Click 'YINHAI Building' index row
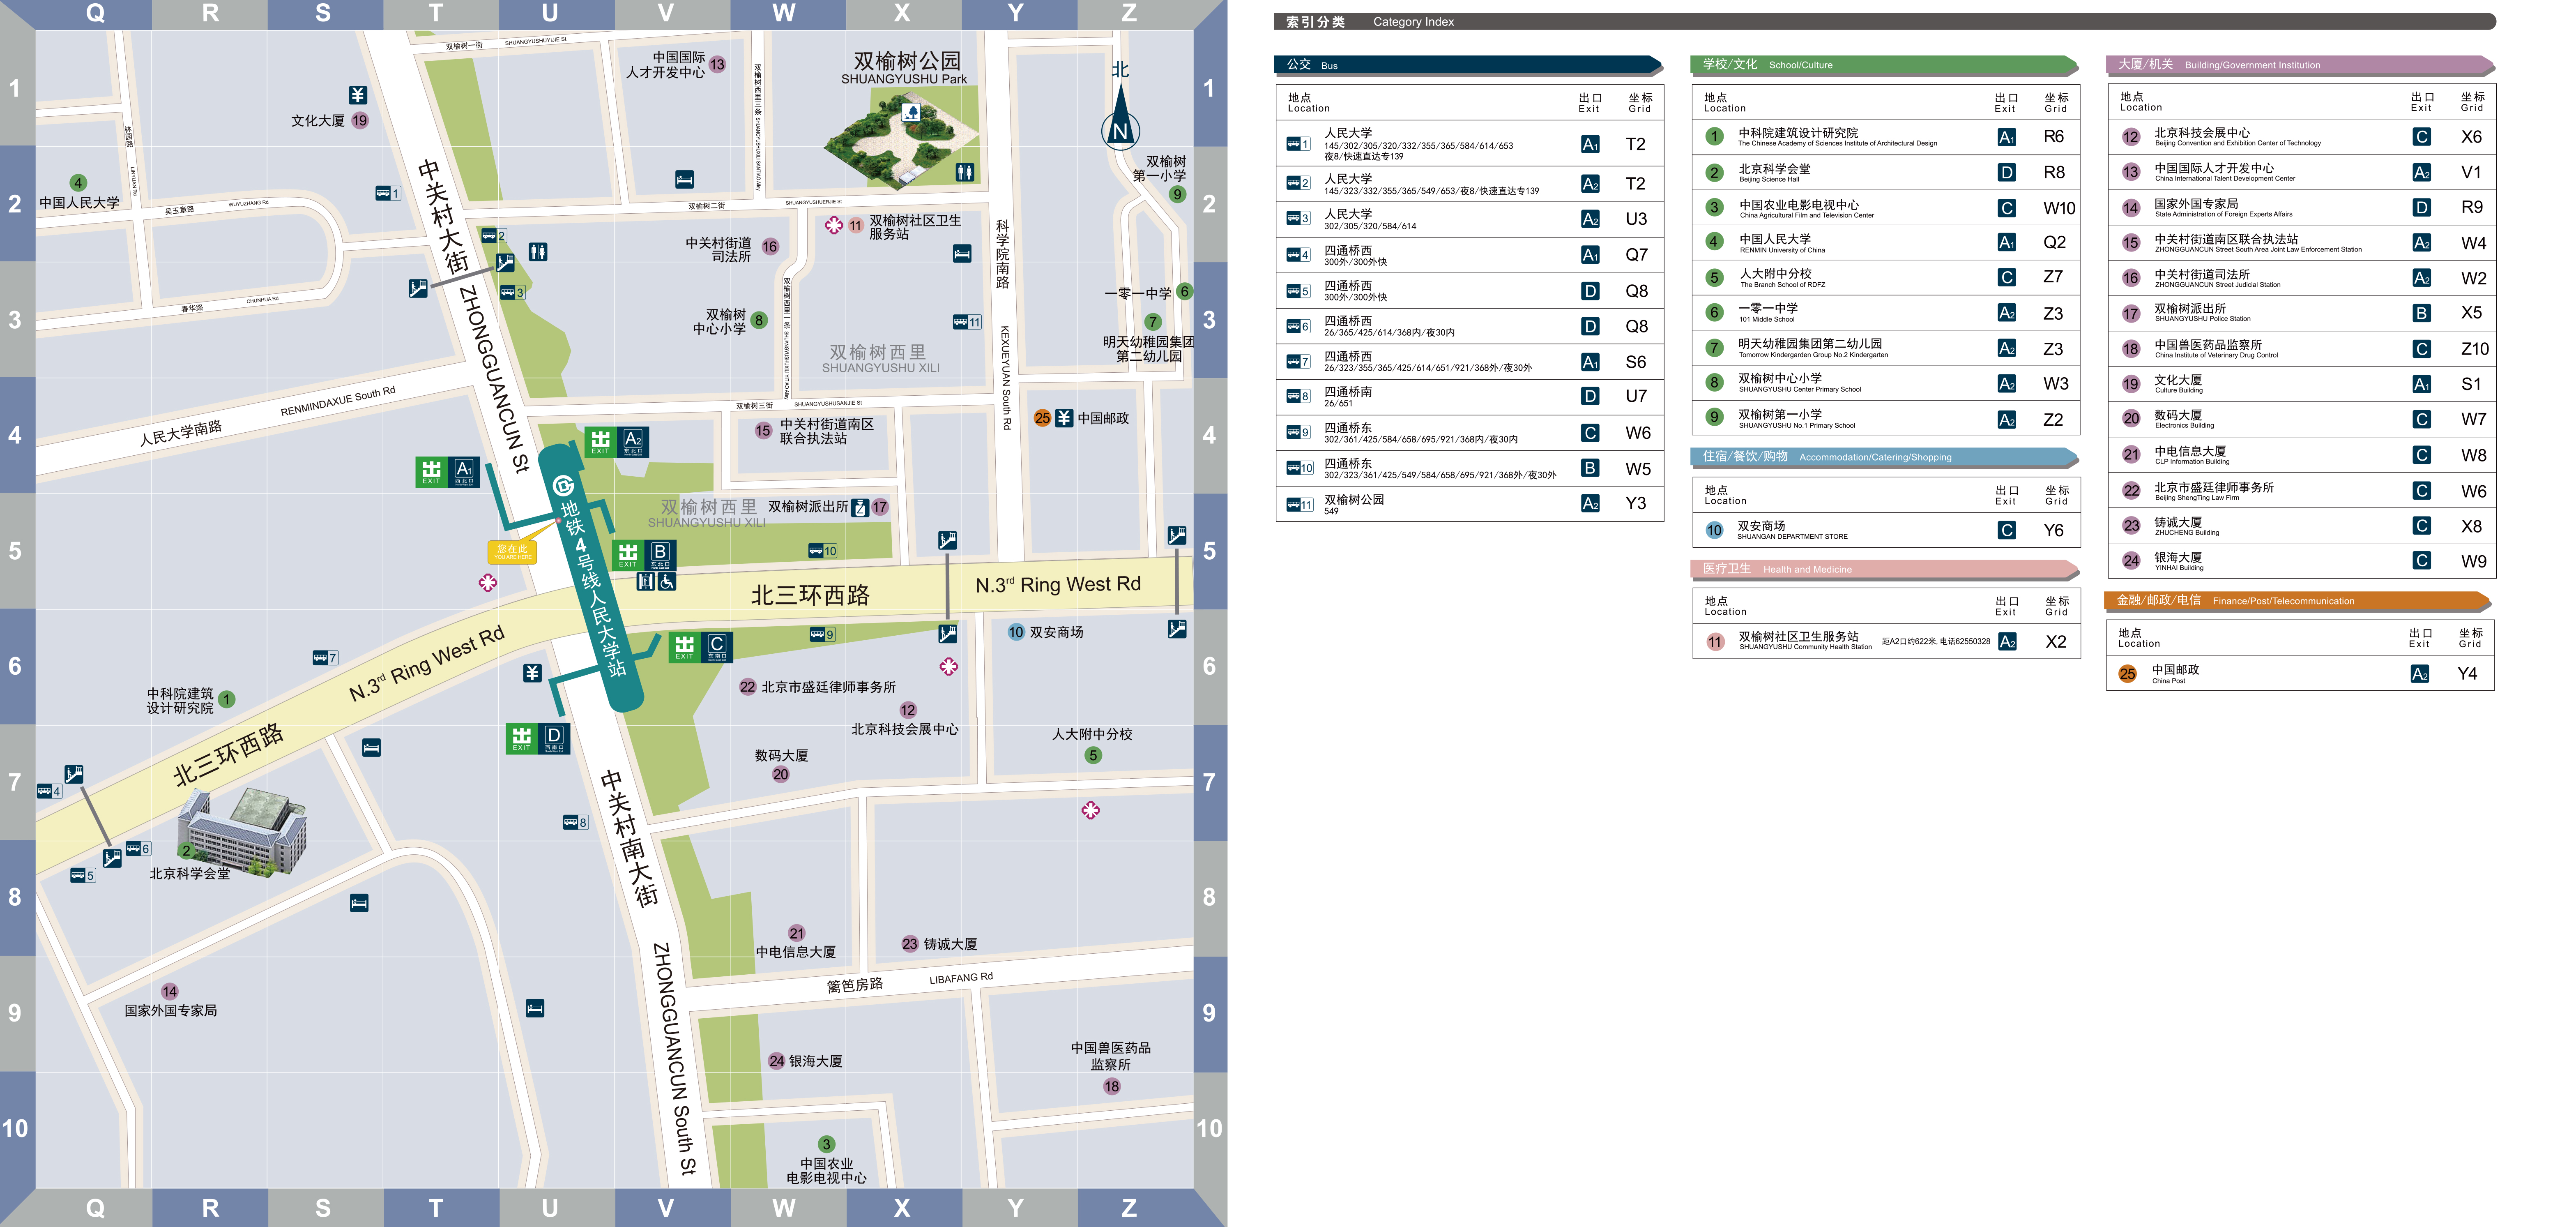The height and width of the screenshot is (1227, 2576). pos(2301,561)
